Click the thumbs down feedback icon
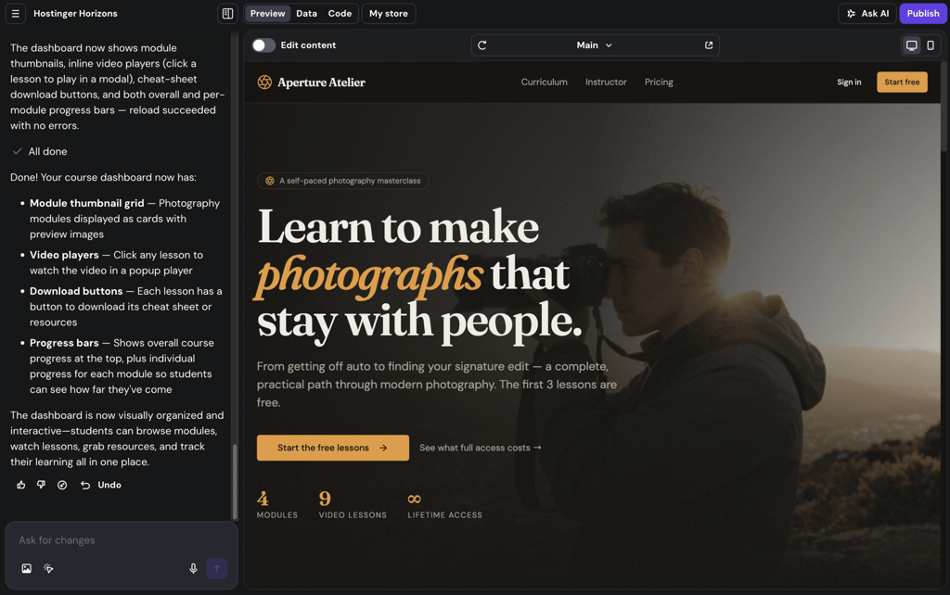950x595 pixels. coord(41,485)
